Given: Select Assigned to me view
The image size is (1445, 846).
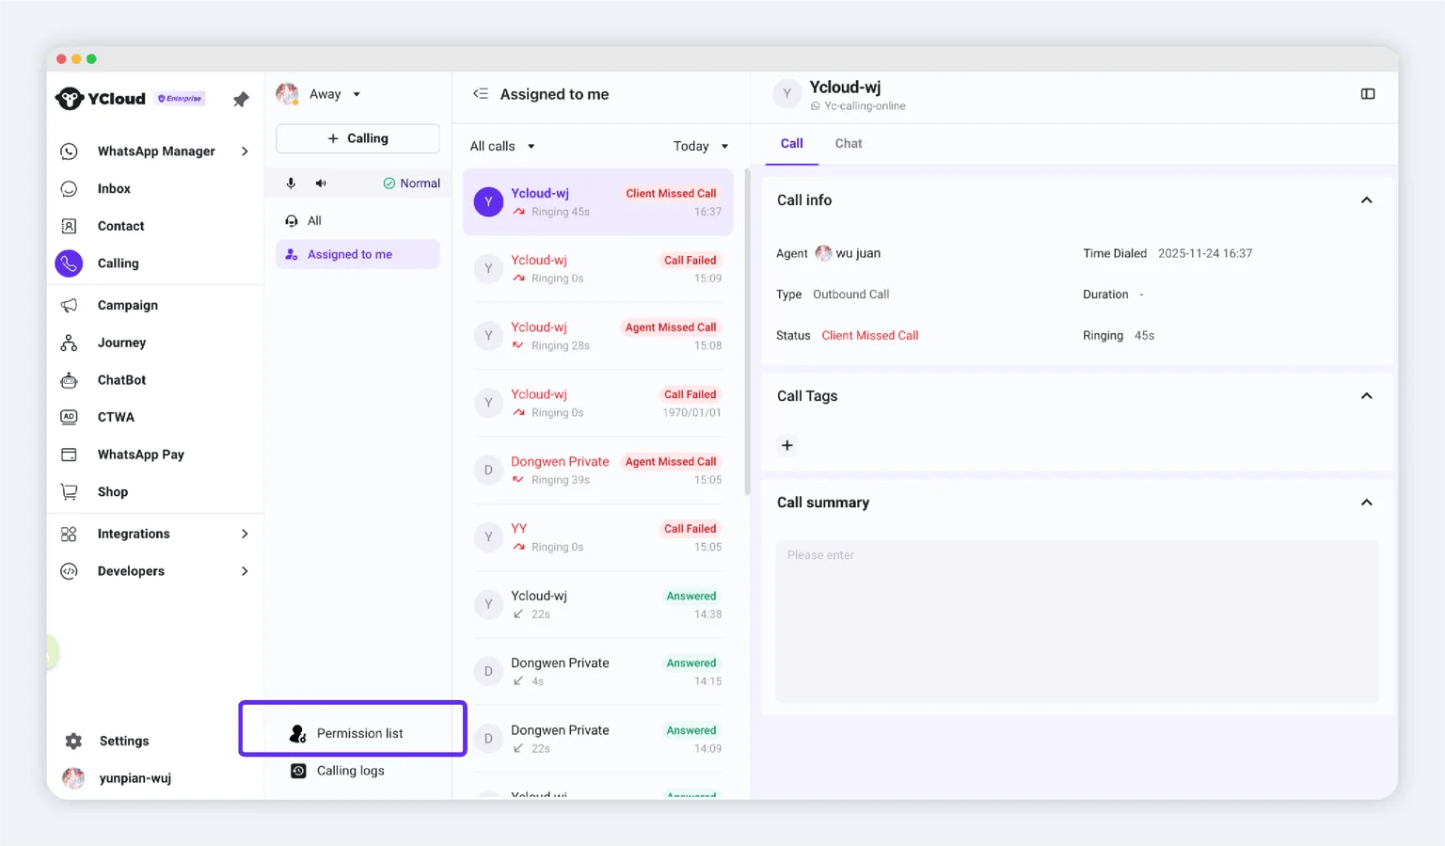Looking at the screenshot, I should (357, 254).
